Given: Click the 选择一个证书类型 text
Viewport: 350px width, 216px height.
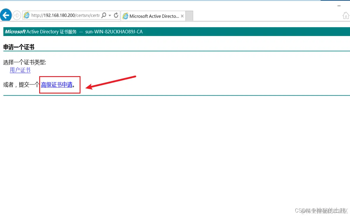Looking at the screenshot, I should 24,62.
